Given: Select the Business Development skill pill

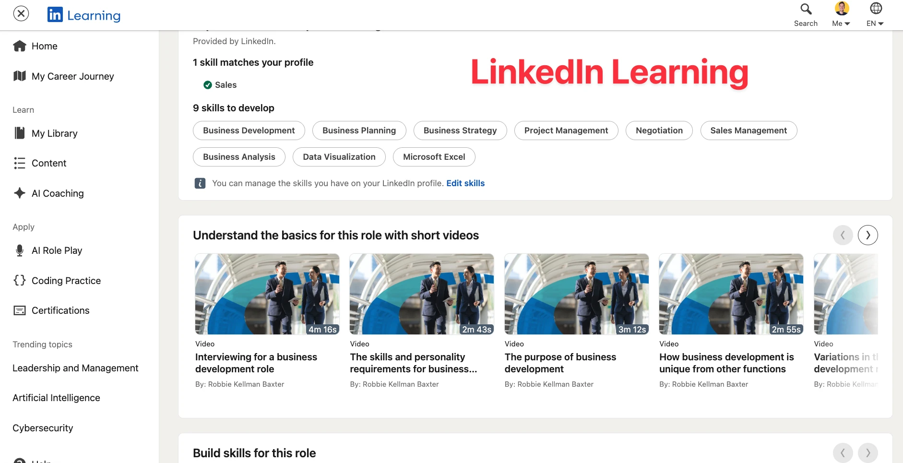Looking at the screenshot, I should [x=249, y=131].
